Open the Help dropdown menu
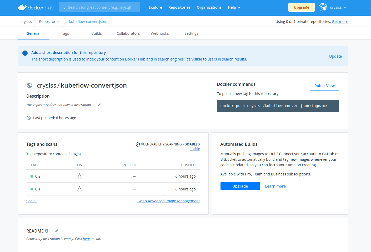Screen dimensions: 371x252 point(234,7)
